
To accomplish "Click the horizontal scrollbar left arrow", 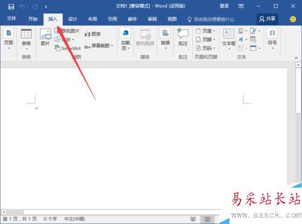I will [4, 212].
